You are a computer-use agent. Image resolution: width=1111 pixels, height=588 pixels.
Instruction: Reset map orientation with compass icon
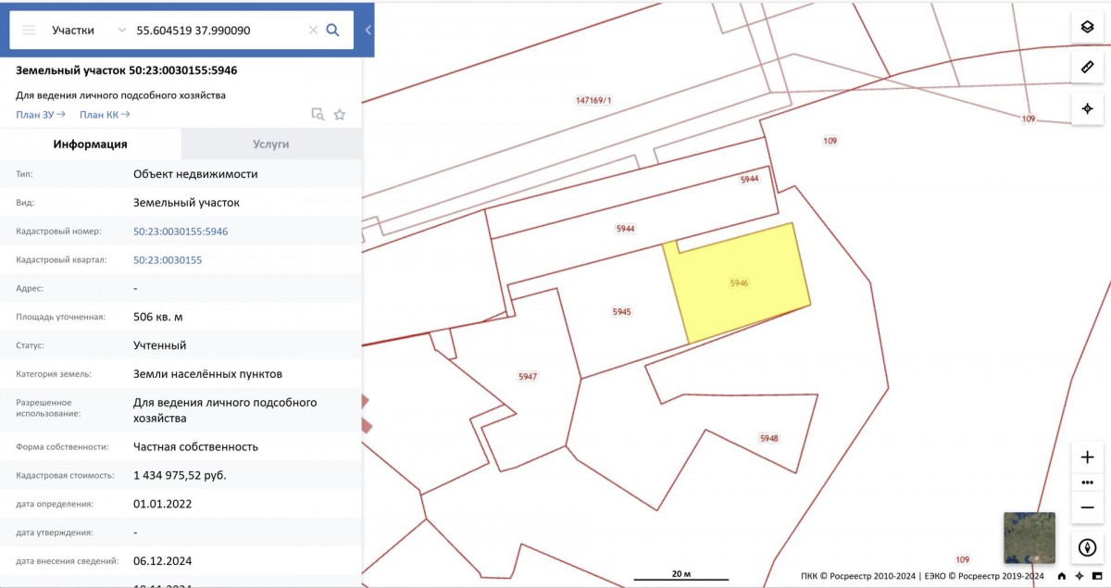tap(1088, 547)
